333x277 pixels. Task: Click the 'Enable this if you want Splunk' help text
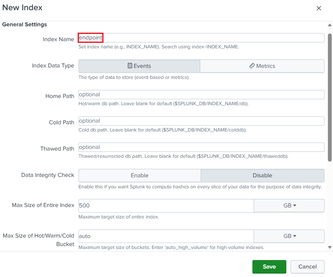tap(200, 187)
